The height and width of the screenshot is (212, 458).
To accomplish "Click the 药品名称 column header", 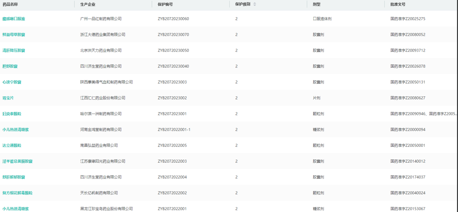I will click(x=10, y=4).
